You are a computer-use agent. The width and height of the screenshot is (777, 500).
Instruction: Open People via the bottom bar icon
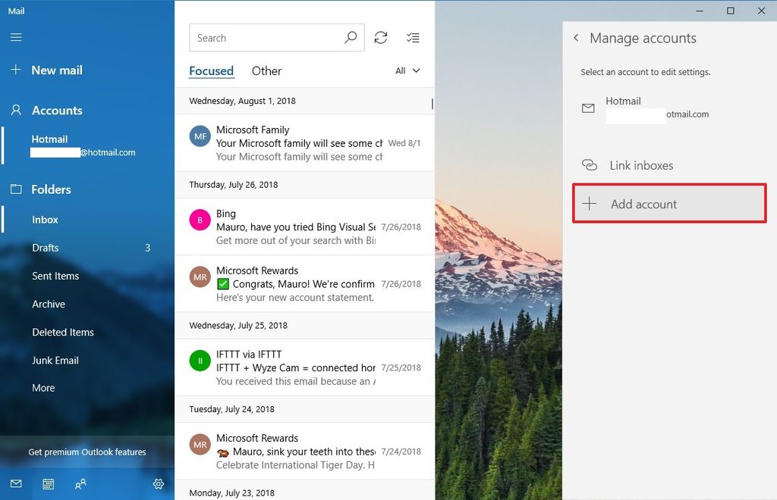pyautogui.click(x=80, y=484)
